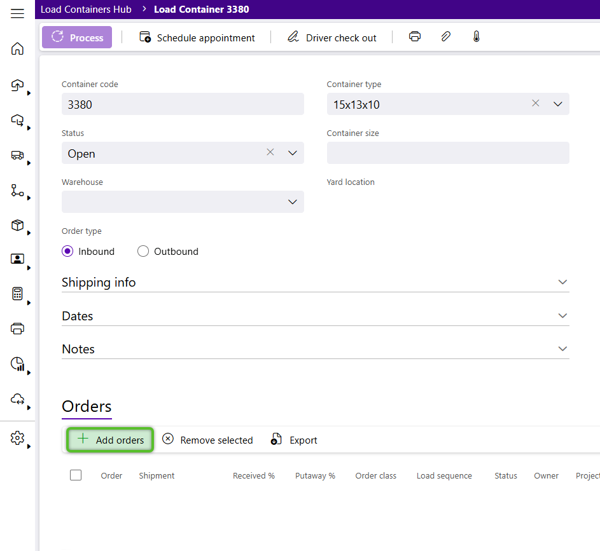Go to the Home icon in sidebar
600x551 pixels.
[17, 48]
